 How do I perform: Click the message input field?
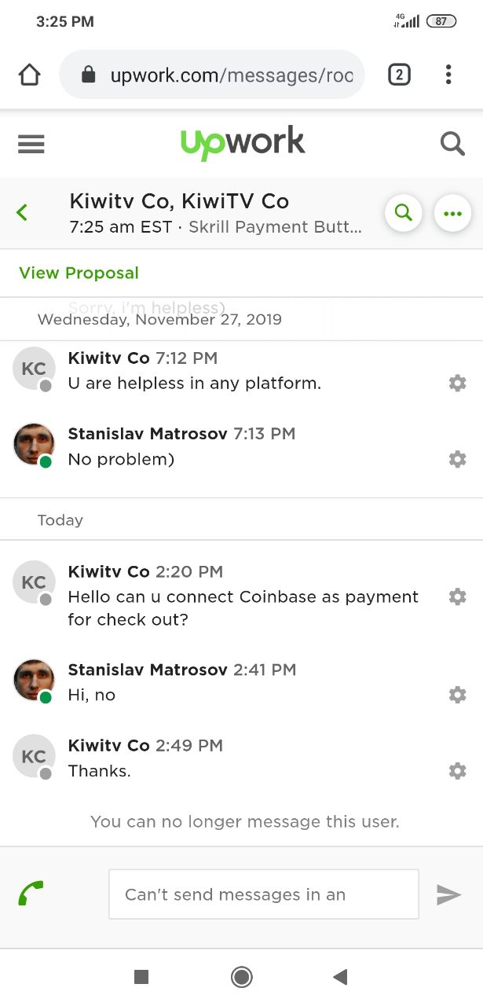point(264,894)
